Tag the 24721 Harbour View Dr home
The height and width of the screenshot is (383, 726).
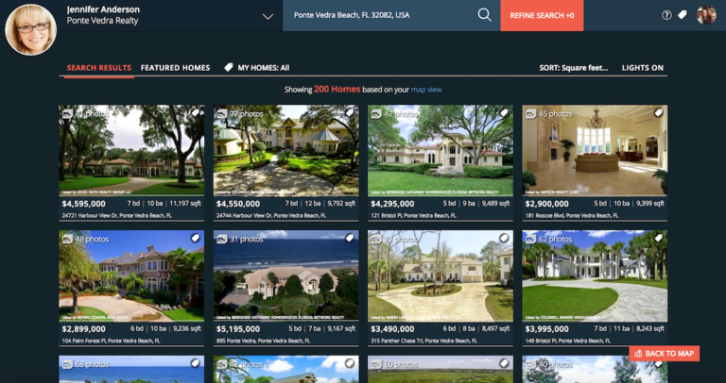[x=196, y=112]
